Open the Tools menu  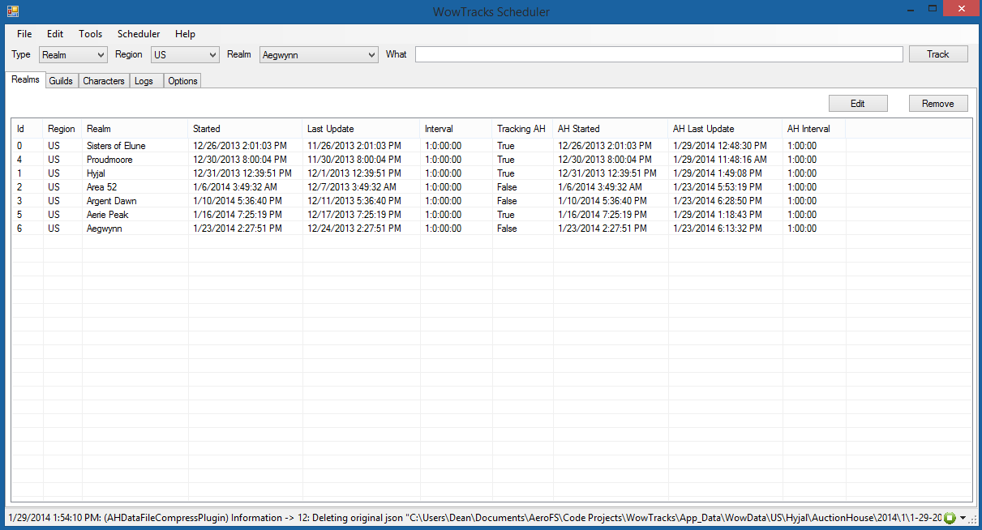click(x=91, y=34)
